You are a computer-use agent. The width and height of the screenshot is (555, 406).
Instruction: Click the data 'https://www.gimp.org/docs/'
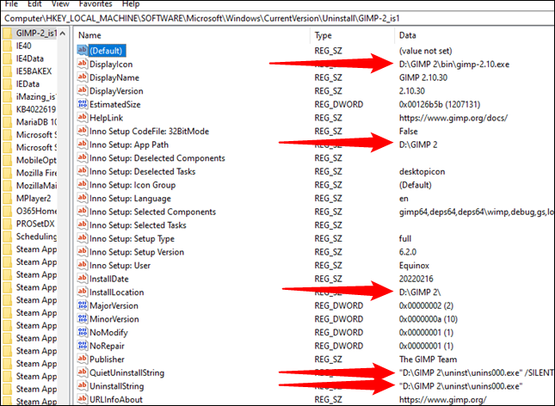click(x=453, y=118)
